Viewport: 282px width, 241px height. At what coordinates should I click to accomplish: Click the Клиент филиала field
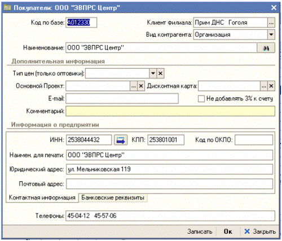pyautogui.click(x=230, y=23)
